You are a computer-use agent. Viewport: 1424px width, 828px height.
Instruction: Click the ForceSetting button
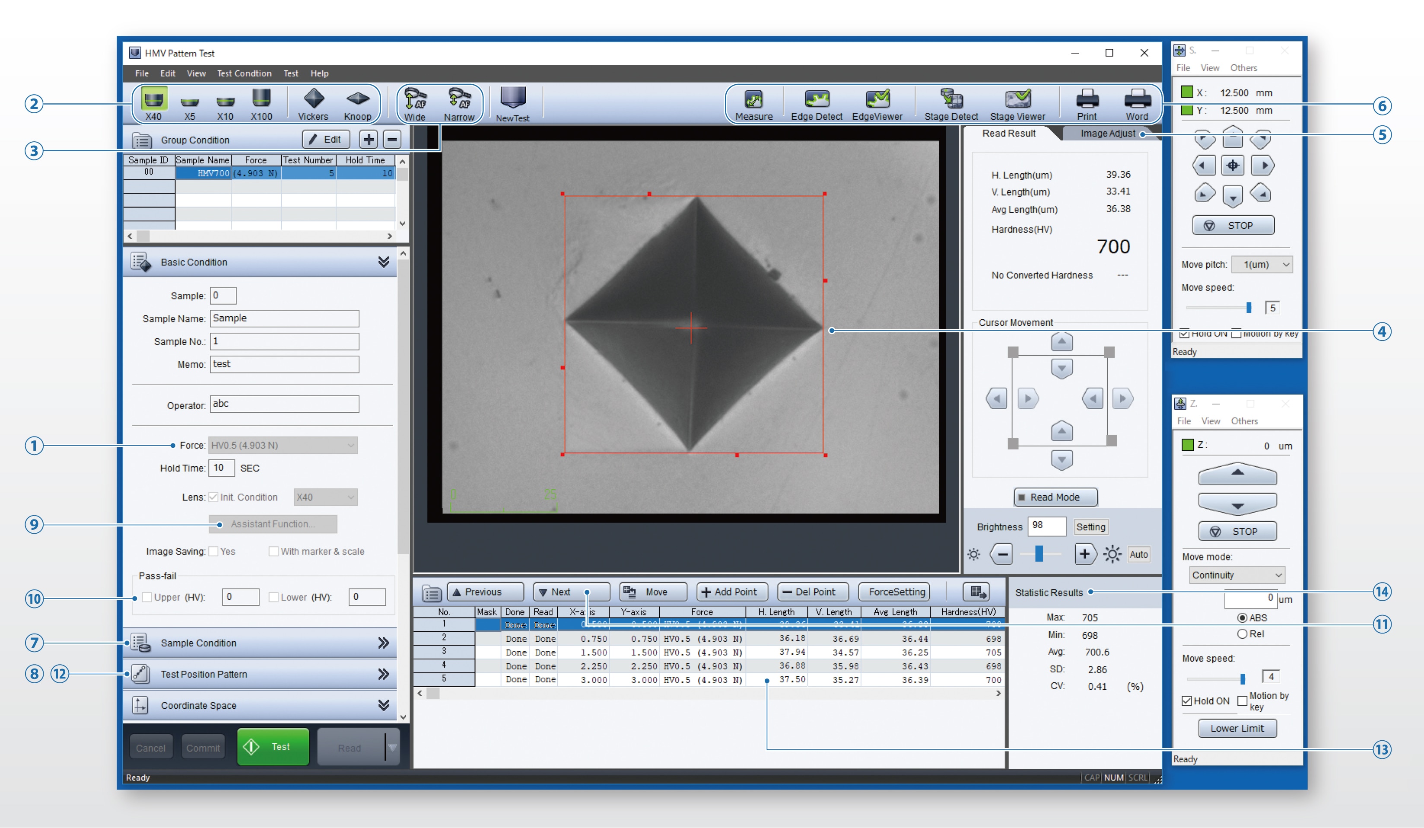tap(895, 592)
